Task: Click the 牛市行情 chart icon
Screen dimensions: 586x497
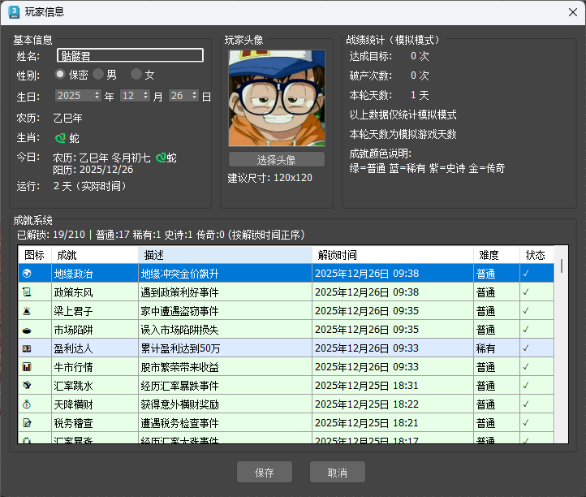Action: coord(27,367)
